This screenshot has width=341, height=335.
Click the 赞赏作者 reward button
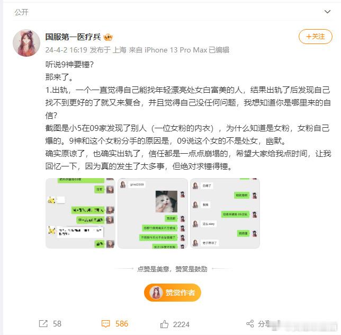pyautogui.click(x=173, y=293)
